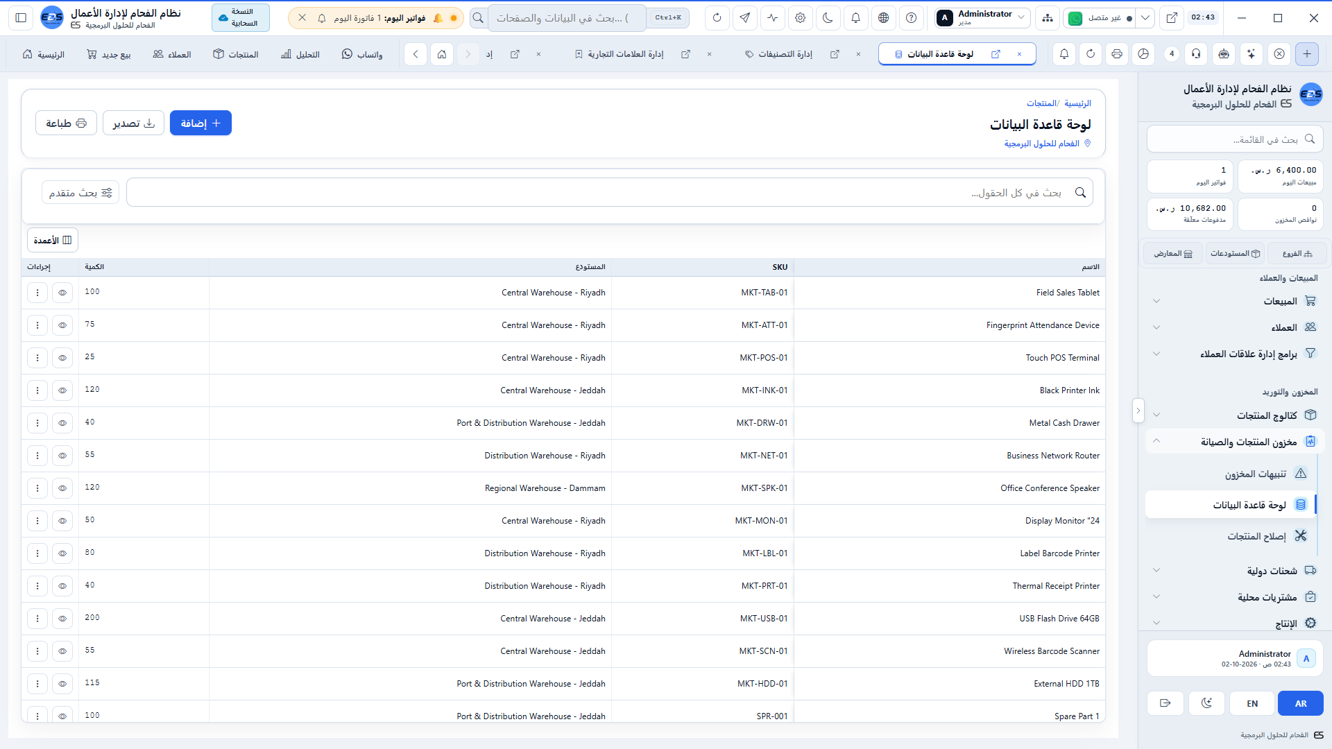Viewport: 1332px width, 749px height.
Task: Switch to إدارة العلامات التجارية tab
Action: tap(626, 54)
